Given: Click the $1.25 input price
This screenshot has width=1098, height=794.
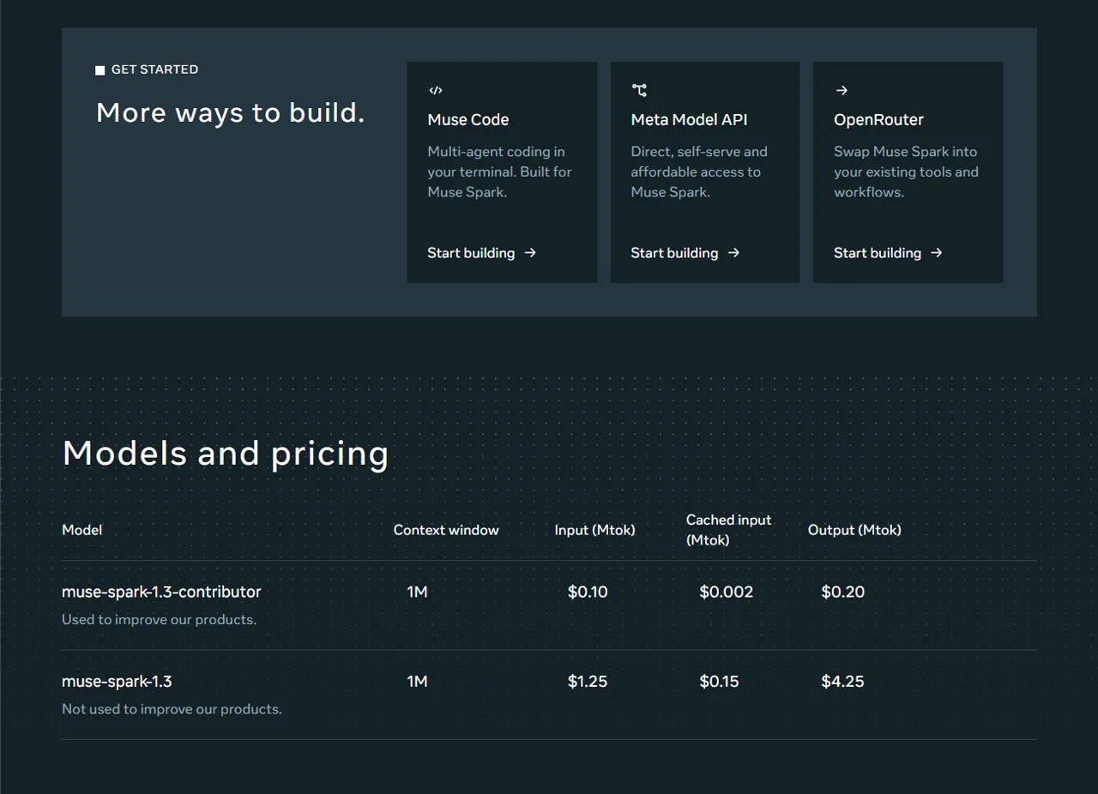Looking at the screenshot, I should 588,682.
